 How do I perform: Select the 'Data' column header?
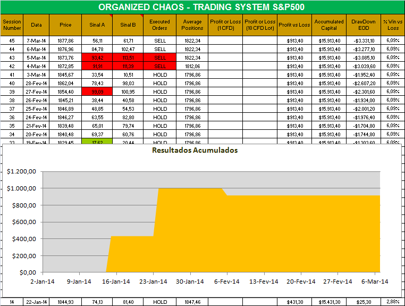point(36,25)
